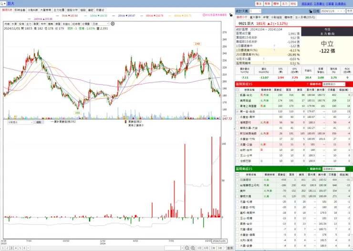Click 報告 button in top bar
The height and width of the screenshot is (251, 353).
tap(268, 4)
